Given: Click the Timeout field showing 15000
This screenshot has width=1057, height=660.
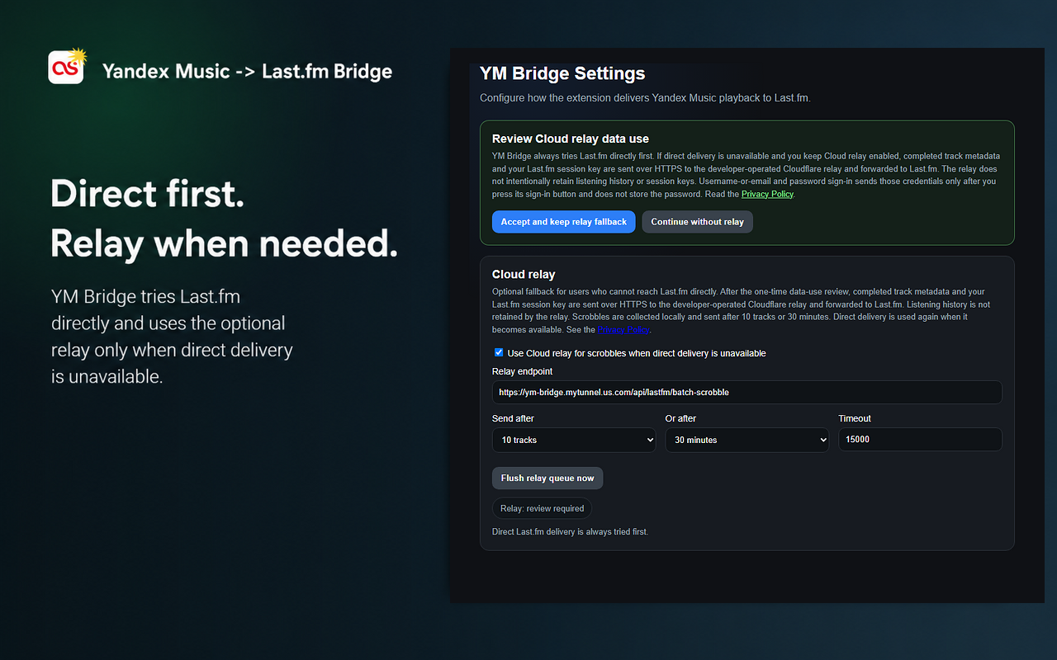Looking at the screenshot, I should [920, 440].
